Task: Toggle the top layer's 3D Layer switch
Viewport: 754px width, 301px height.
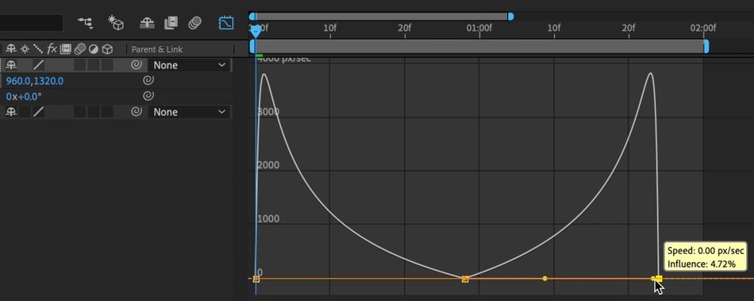Action: (x=108, y=65)
